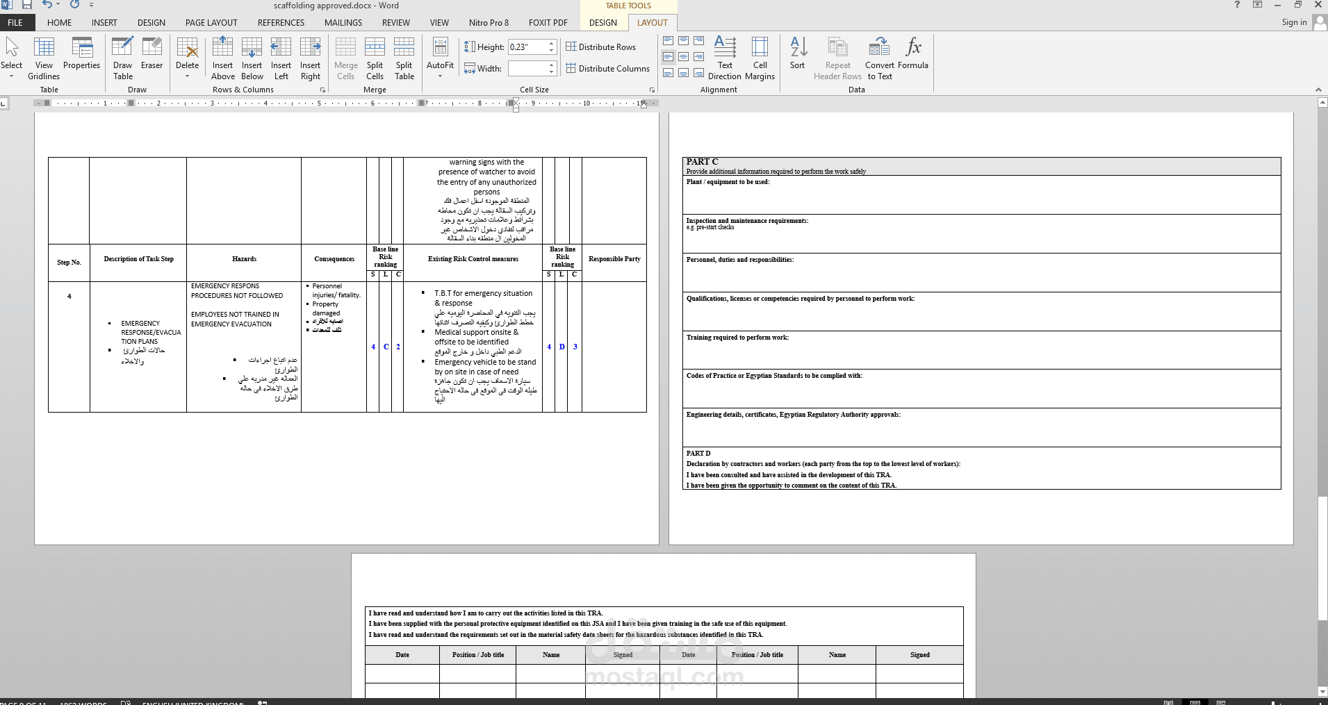Click the 'Consequences' column header
This screenshot has width=1328, height=705.
[x=334, y=259]
